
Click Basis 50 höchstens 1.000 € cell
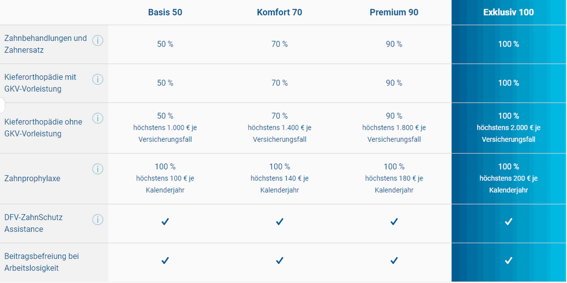click(165, 128)
